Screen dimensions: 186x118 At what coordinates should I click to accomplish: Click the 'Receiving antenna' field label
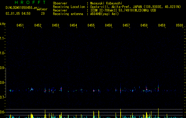click(x=68, y=14)
